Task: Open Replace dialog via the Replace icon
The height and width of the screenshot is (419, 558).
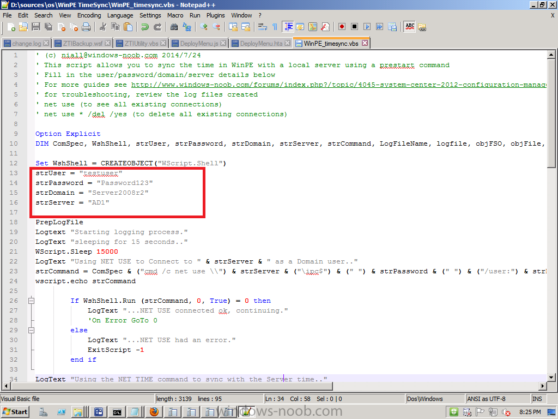Action: pyautogui.click(x=187, y=27)
